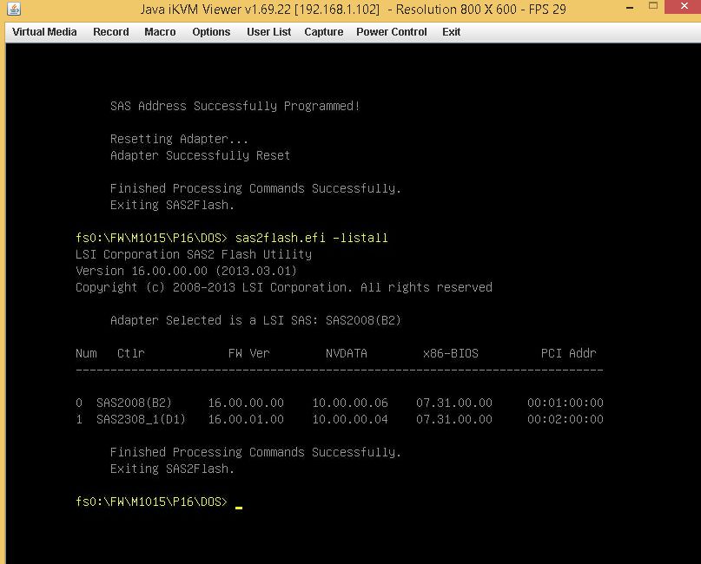
Task: Click the blinking cursor at the prompt
Action: click(239, 508)
